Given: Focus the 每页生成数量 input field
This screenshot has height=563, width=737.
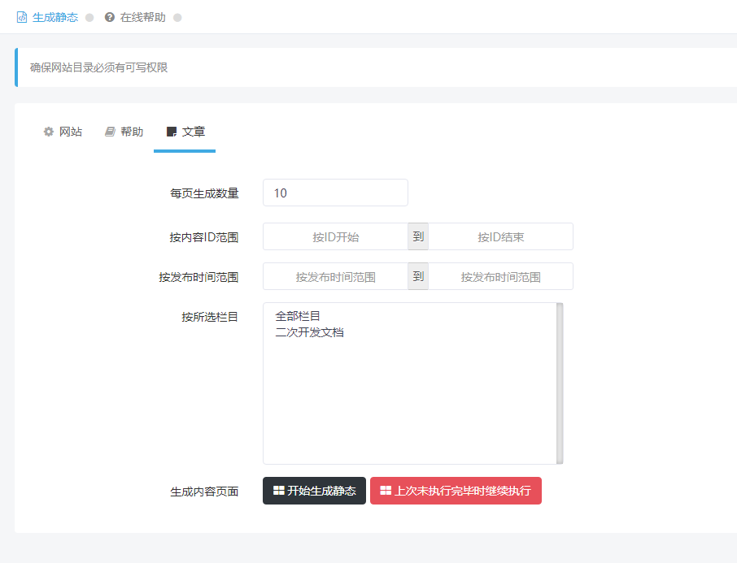Looking at the screenshot, I should click(335, 193).
